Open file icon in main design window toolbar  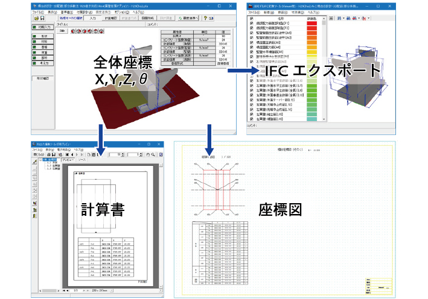(x=36, y=18)
